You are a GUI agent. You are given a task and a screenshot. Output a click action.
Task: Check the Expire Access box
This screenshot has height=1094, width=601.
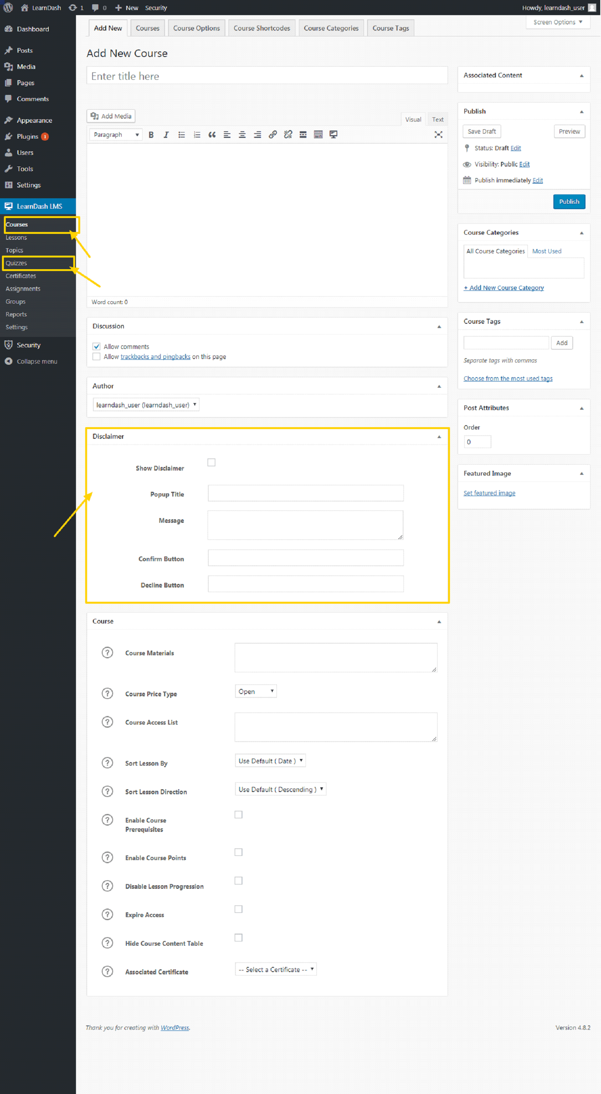pos(239,909)
